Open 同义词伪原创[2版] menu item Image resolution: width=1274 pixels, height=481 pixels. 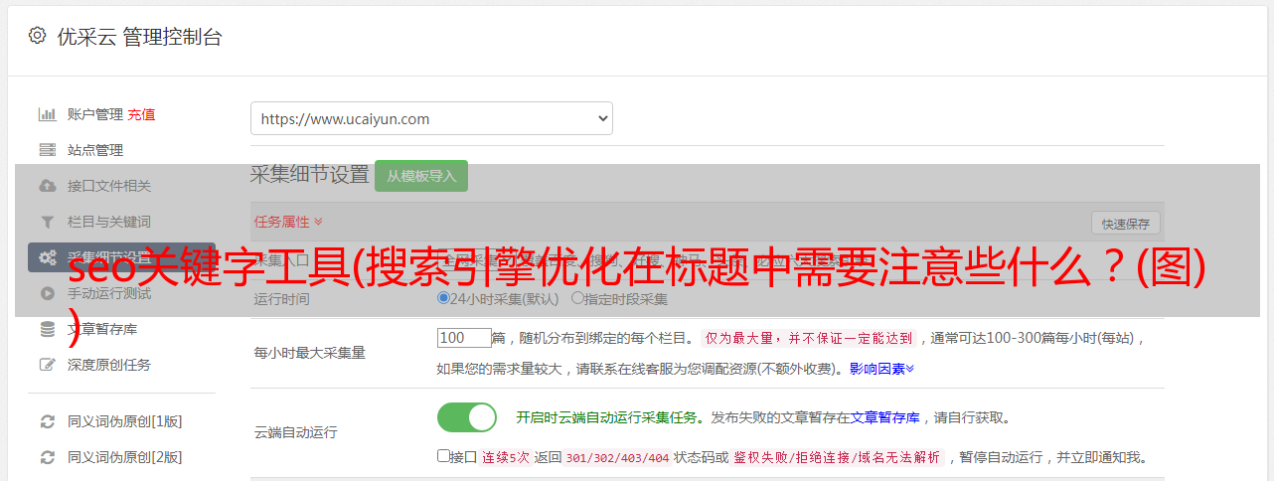(x=125, y=457)
